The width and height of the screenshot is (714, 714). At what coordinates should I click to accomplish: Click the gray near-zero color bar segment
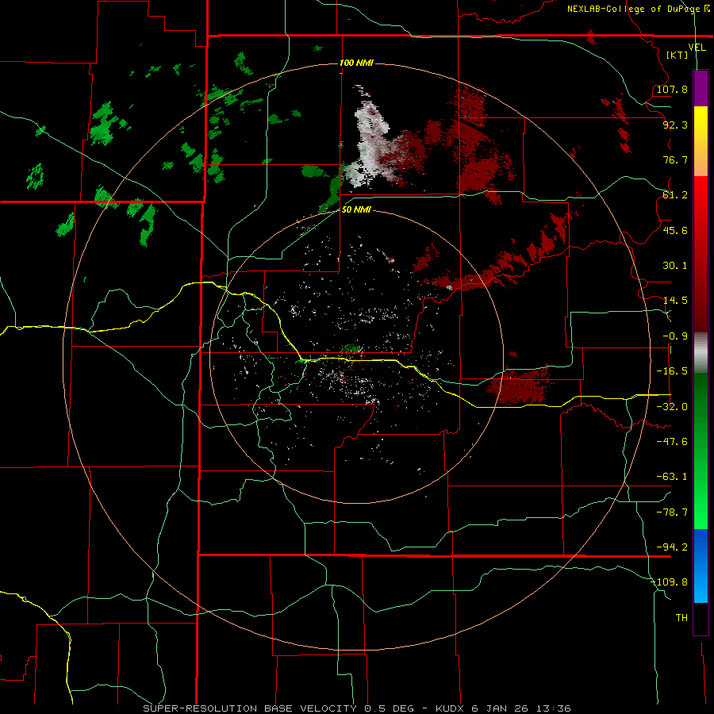(x=701, y=353)
